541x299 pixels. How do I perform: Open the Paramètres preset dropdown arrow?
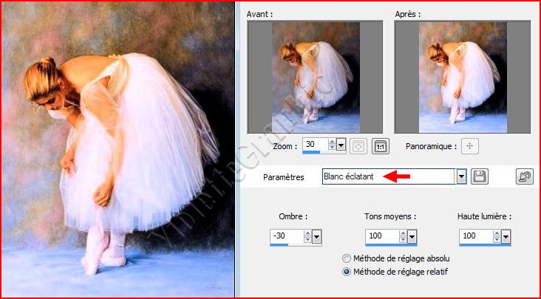click(x=461, y=176)
